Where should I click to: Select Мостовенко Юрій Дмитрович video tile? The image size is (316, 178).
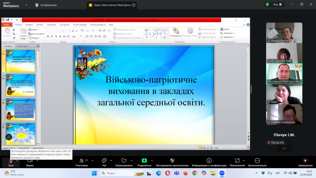pyautogui.click(x=284, y=74)
